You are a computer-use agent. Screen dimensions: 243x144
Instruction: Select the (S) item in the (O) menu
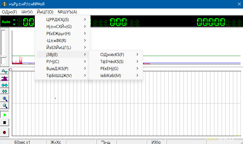coord(63,19)
